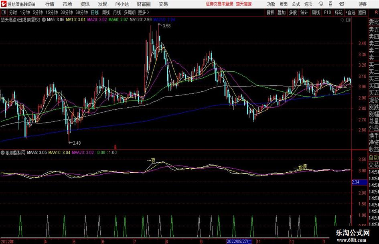Open the 版面 menu
Viewport: 379px width, 244px height.
coord(284,4)
